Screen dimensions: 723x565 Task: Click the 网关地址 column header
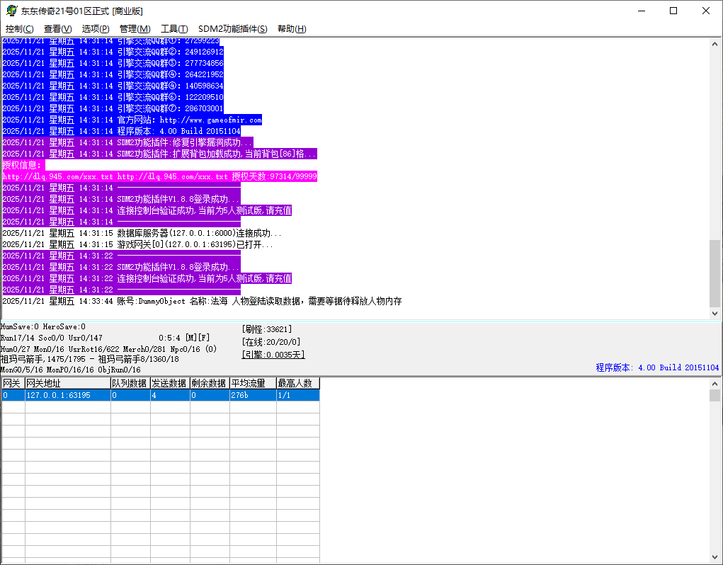[x=67, y=383]
